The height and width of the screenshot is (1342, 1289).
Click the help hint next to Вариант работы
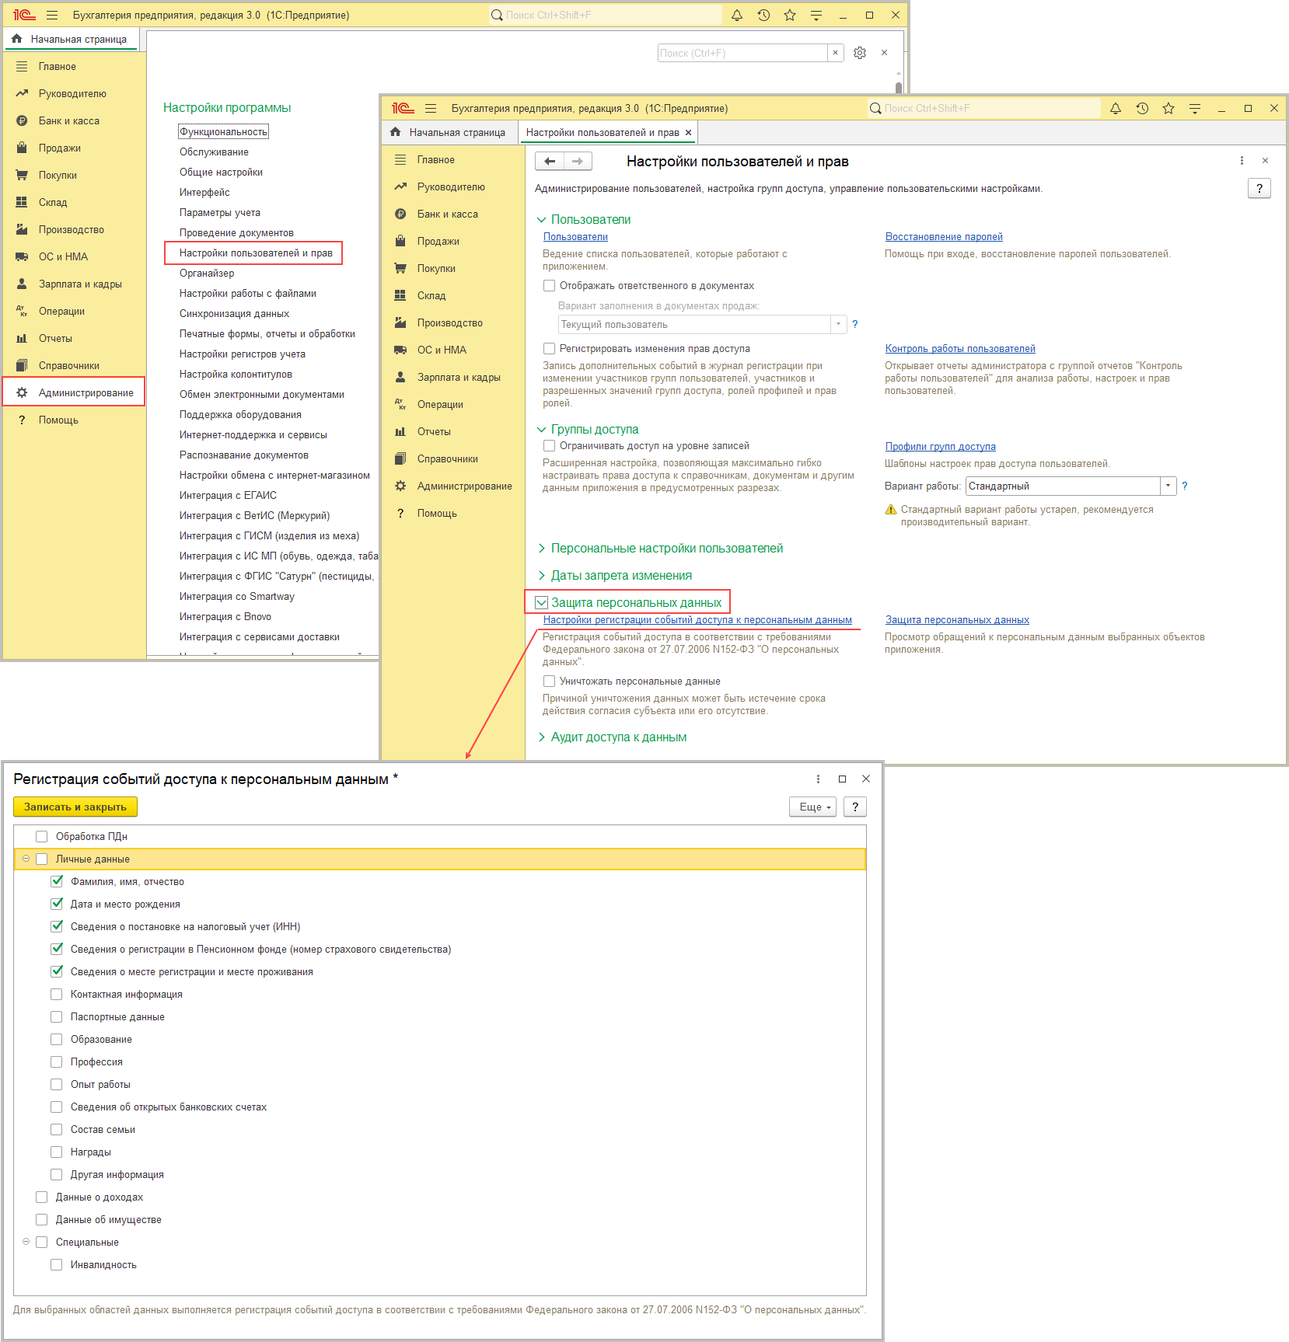point(1185,486)
